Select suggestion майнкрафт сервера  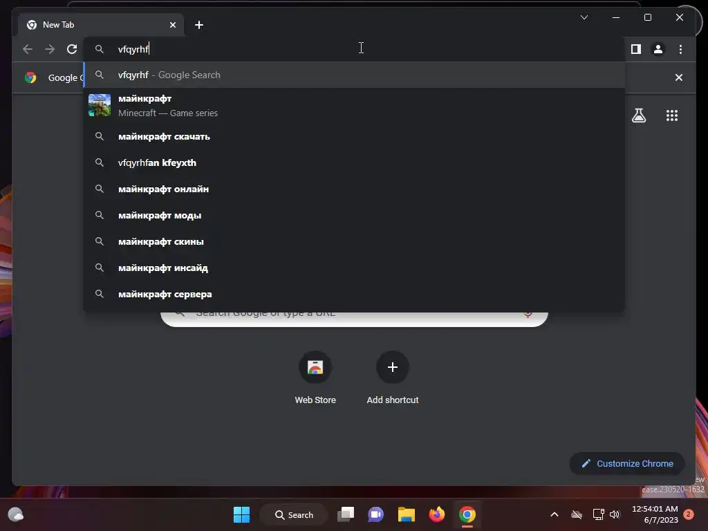pos(355,294)
